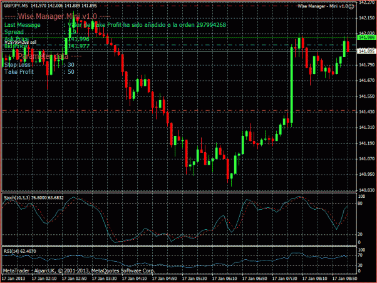The height and width of the screenshot is (283, 377).
Task: Select the 140.830 price scale value
Action: (366, 190)
